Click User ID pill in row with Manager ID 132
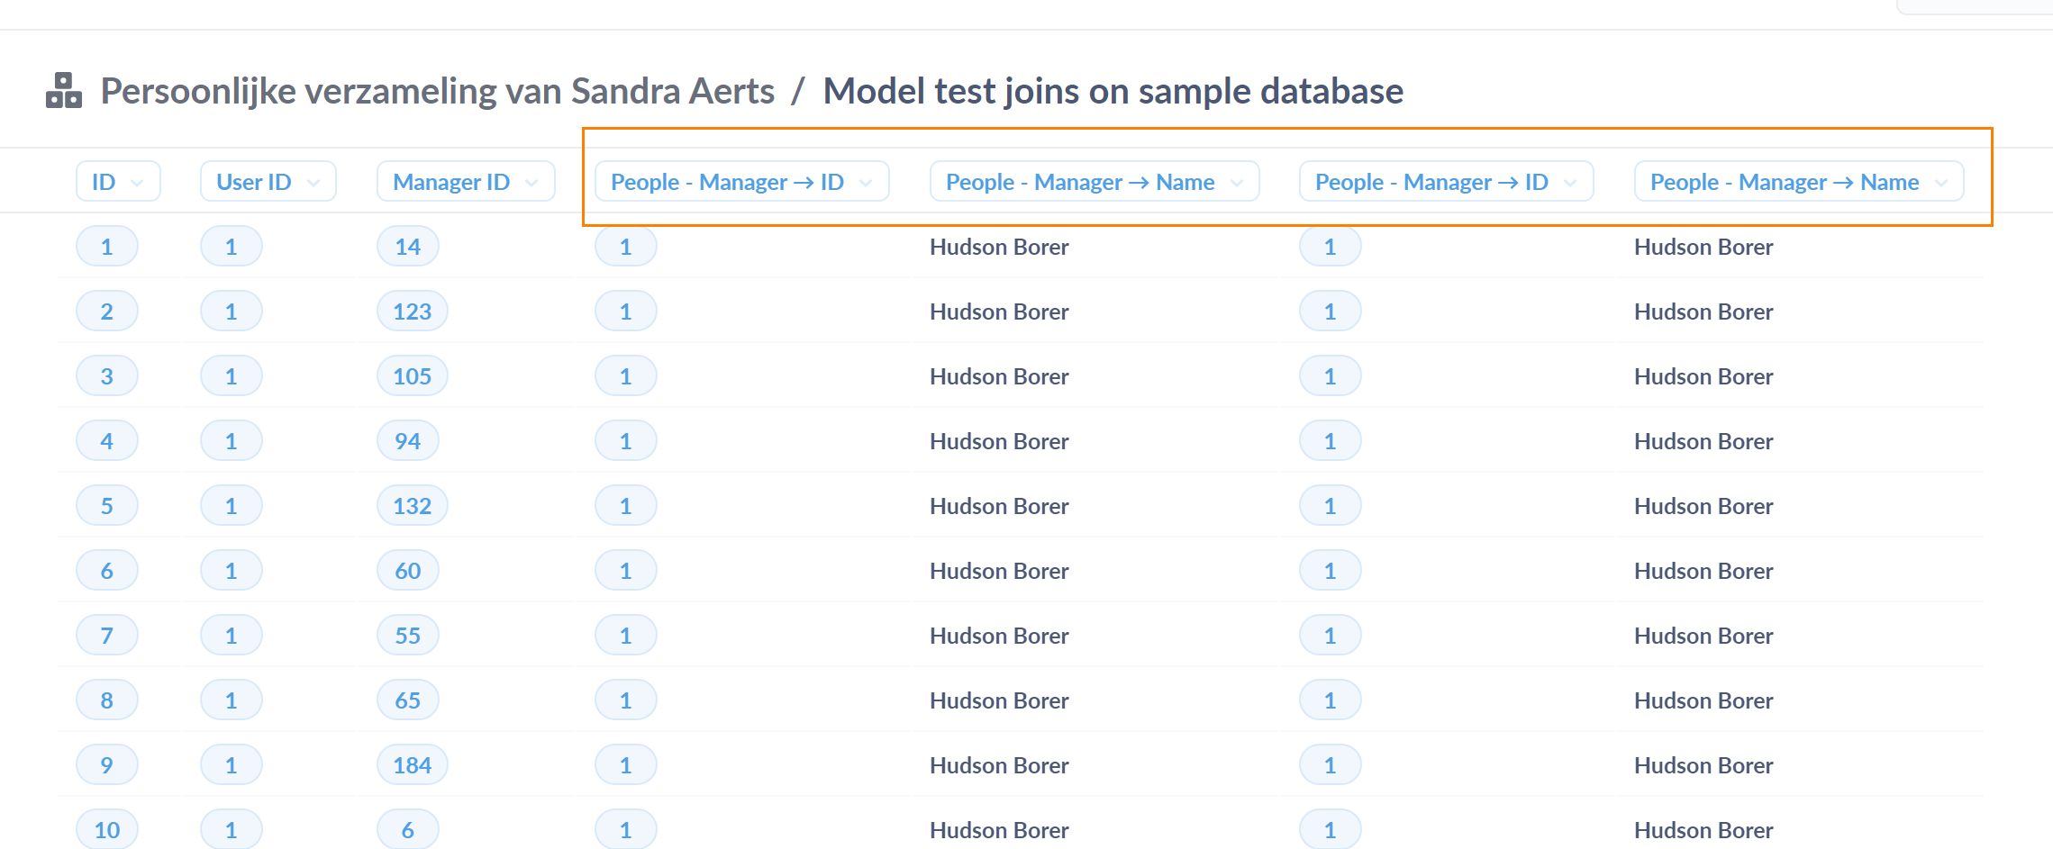Image resolution: width=2053 pixels, height=849 pixels. pos(232,506)
